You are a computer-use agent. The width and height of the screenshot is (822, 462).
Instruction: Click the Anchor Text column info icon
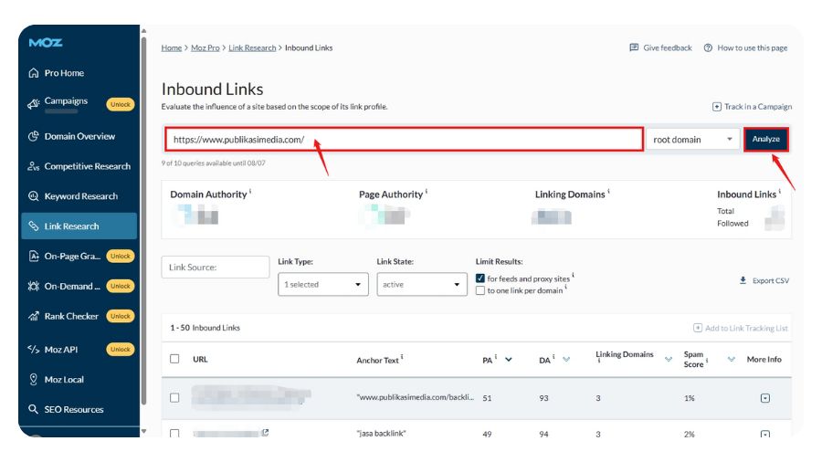click(x=402, y=357)
